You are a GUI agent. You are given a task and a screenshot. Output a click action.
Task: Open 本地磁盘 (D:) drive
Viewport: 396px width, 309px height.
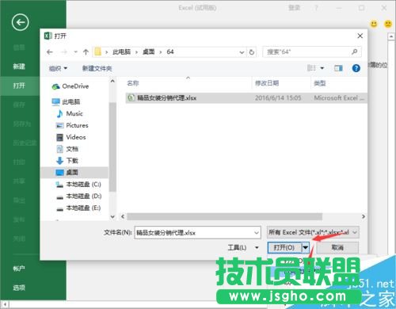pos(78,196)
